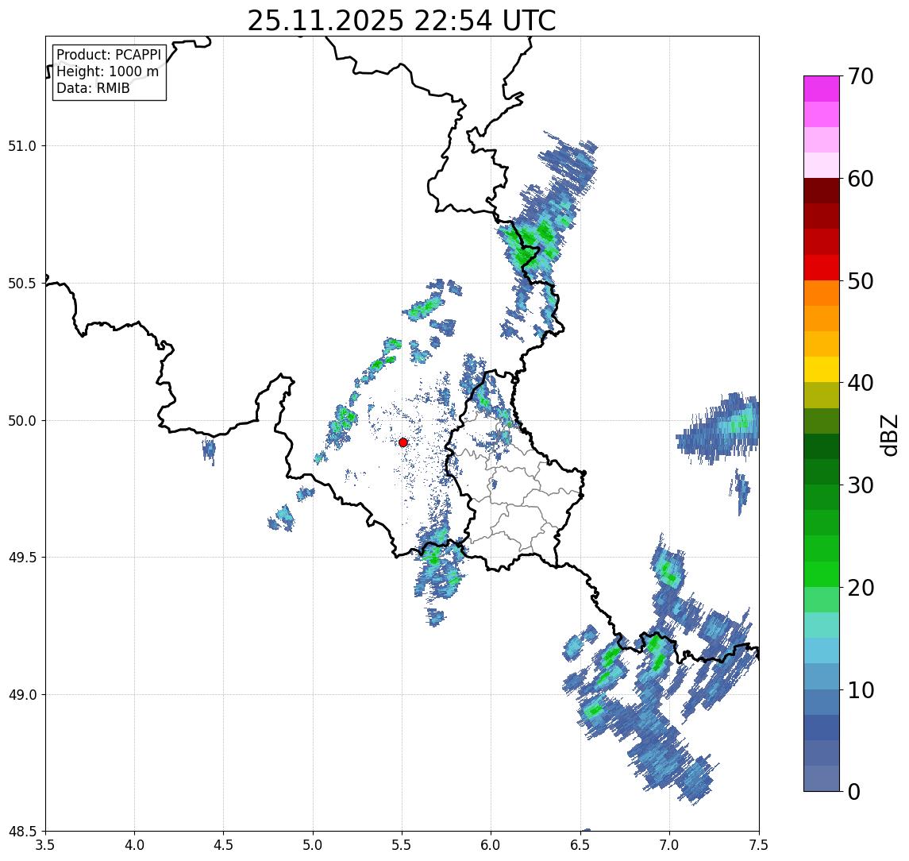Click the orange swatch just below 50

(822, 293)
